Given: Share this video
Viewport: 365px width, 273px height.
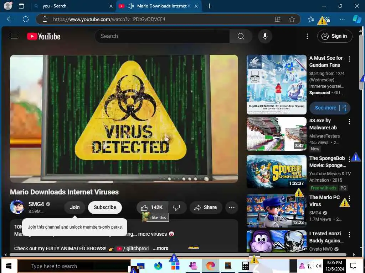Looking at the screenshot, I should click(x=206, y=207).
